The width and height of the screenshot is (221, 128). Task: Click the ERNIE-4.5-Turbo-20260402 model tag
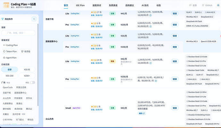coord(197,26)
